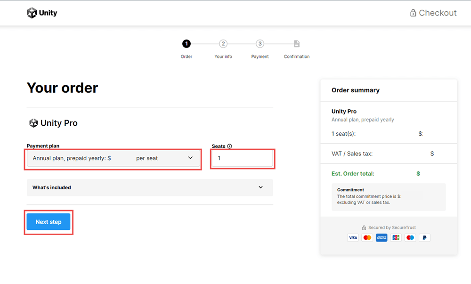Select the JCB payment icon
Screen dimensions: 471x284
point(396,237)
